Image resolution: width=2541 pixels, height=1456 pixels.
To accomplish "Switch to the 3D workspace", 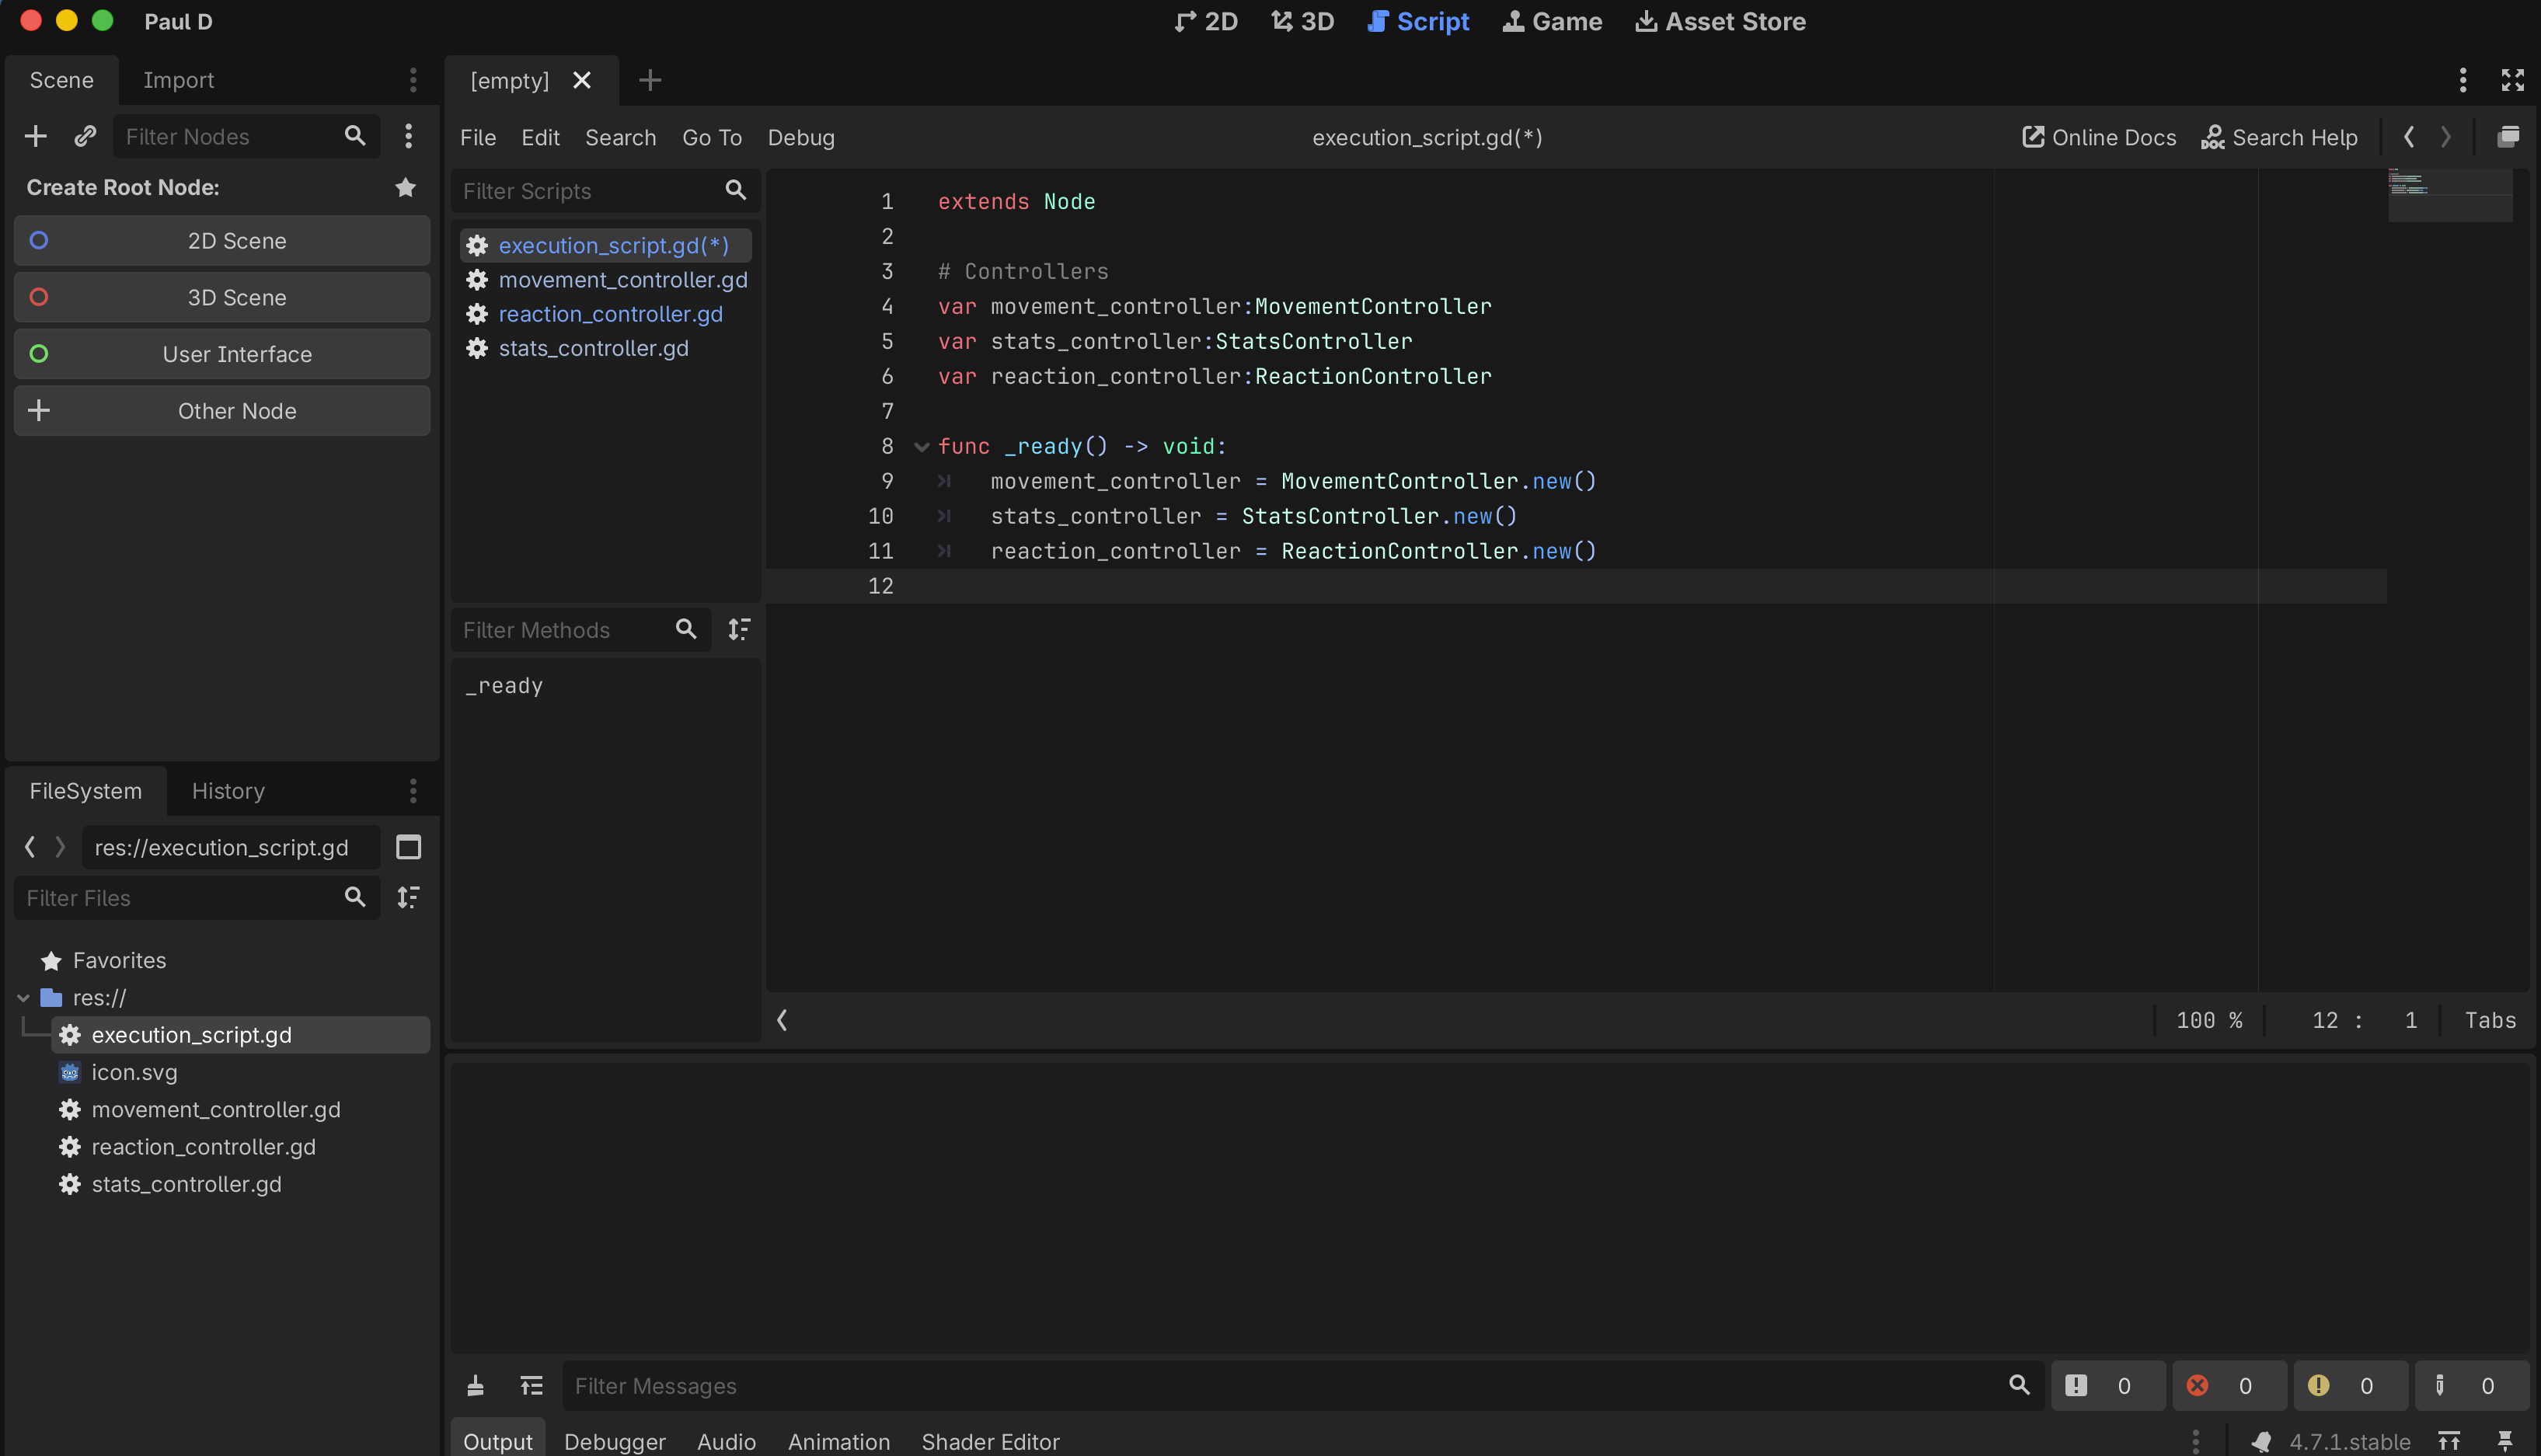I will click(x=1302, y=21).
